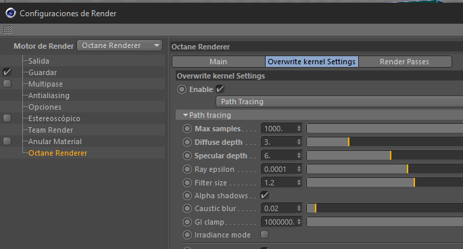Click the Specular depth slider
Screen dimensions: 463x249
click(385, 156)
